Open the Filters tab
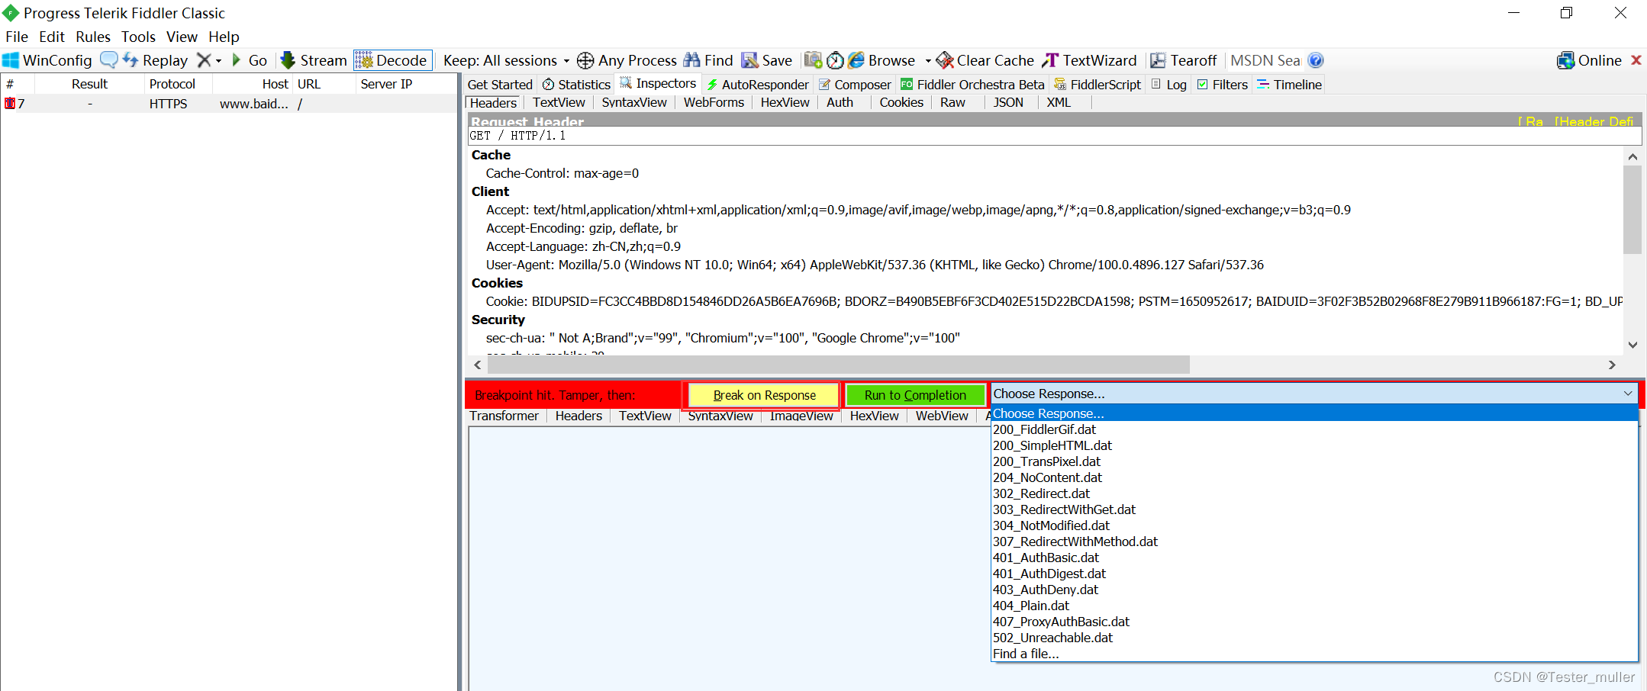Viewport: 1647px width, 691px height. point(1222,85)
